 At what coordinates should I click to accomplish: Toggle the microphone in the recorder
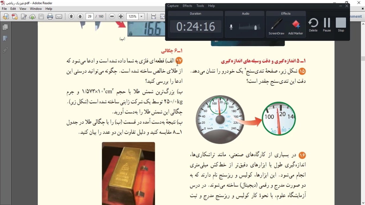pyautogui.click(x=231, y=27)
